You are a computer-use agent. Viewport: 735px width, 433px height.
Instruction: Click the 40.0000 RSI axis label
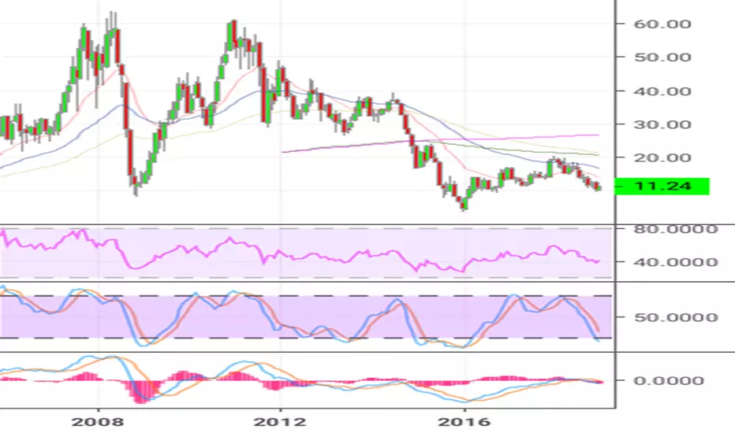click(x=676, y=262)
